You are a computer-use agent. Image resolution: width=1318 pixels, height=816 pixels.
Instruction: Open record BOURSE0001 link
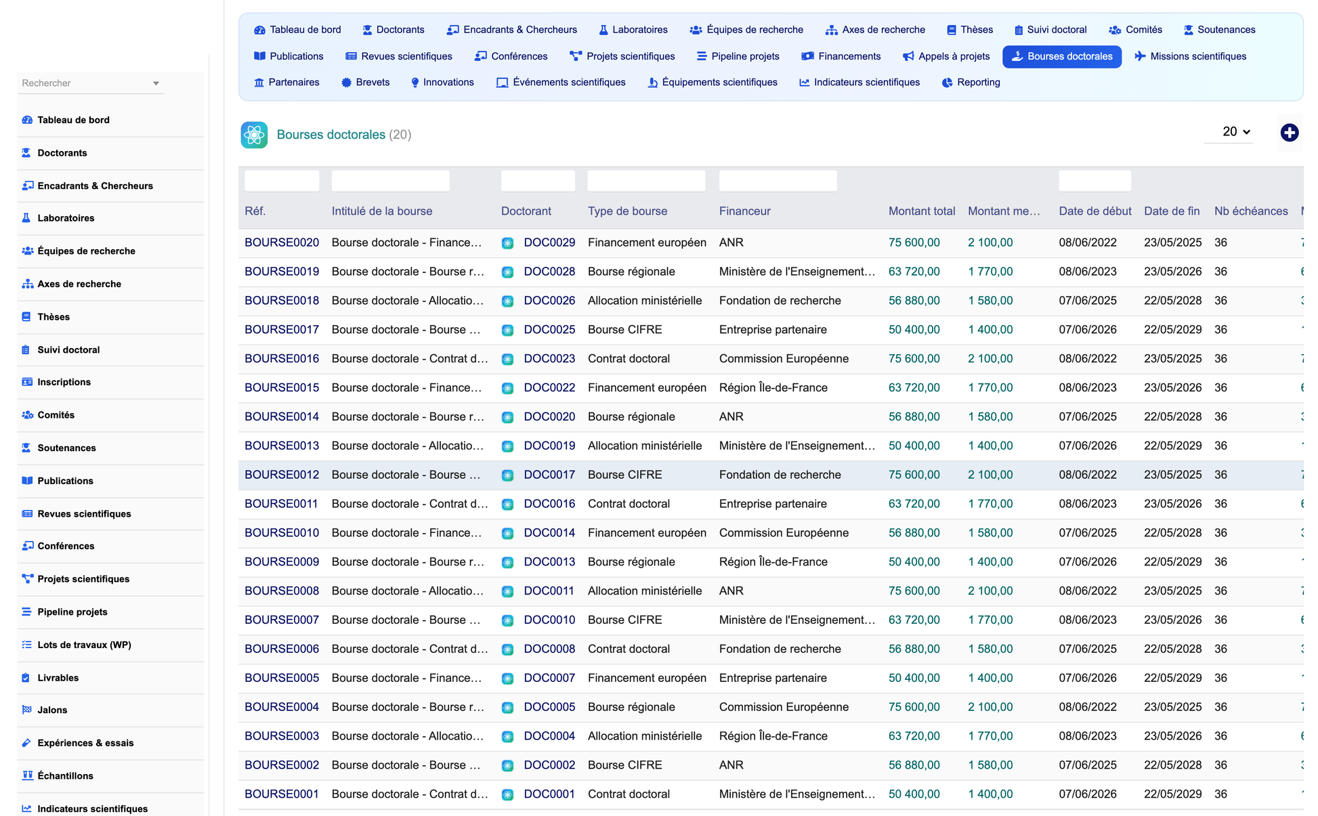282,794
